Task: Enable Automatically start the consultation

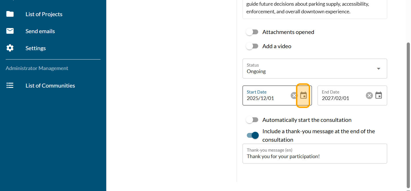Action: point(252,120)
